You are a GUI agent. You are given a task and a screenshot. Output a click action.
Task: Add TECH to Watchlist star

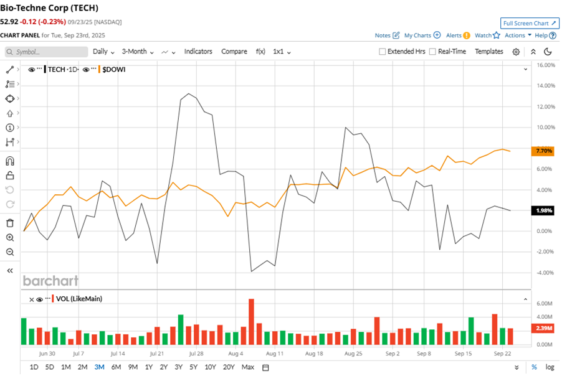[497, 35]
